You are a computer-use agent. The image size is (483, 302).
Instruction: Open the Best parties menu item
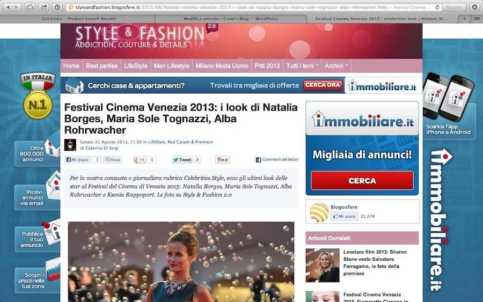click(101, 66)
